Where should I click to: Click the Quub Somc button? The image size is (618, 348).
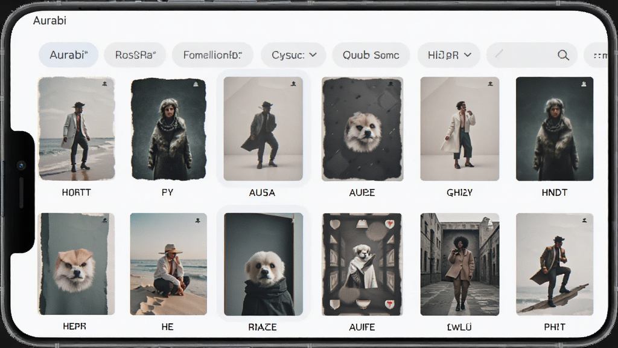pyautogui.click(x=371, y=55)
